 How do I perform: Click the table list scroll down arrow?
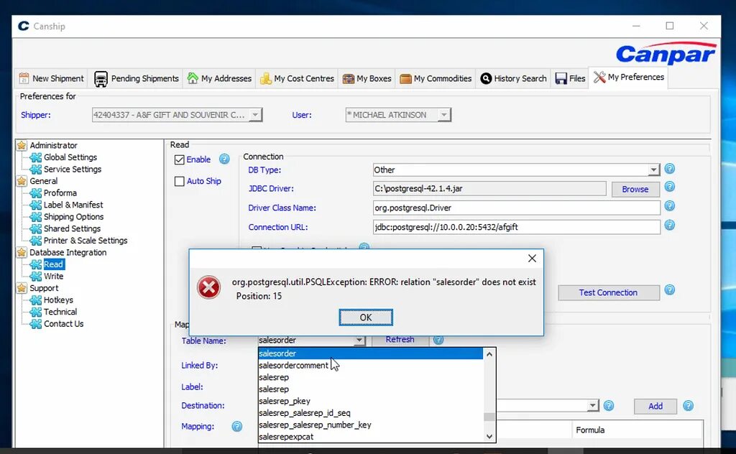pos(489,437)
